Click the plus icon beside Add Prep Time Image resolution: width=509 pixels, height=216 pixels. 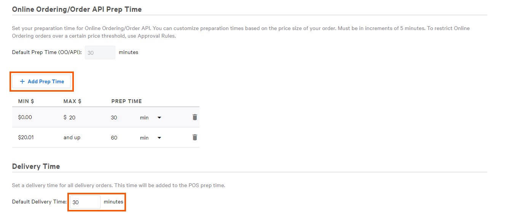click(x=22, y=81)
